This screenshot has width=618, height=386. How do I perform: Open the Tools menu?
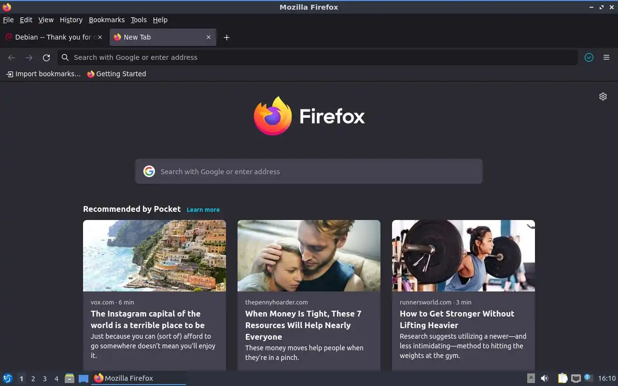pyautogui.click(x=139, y=20)
